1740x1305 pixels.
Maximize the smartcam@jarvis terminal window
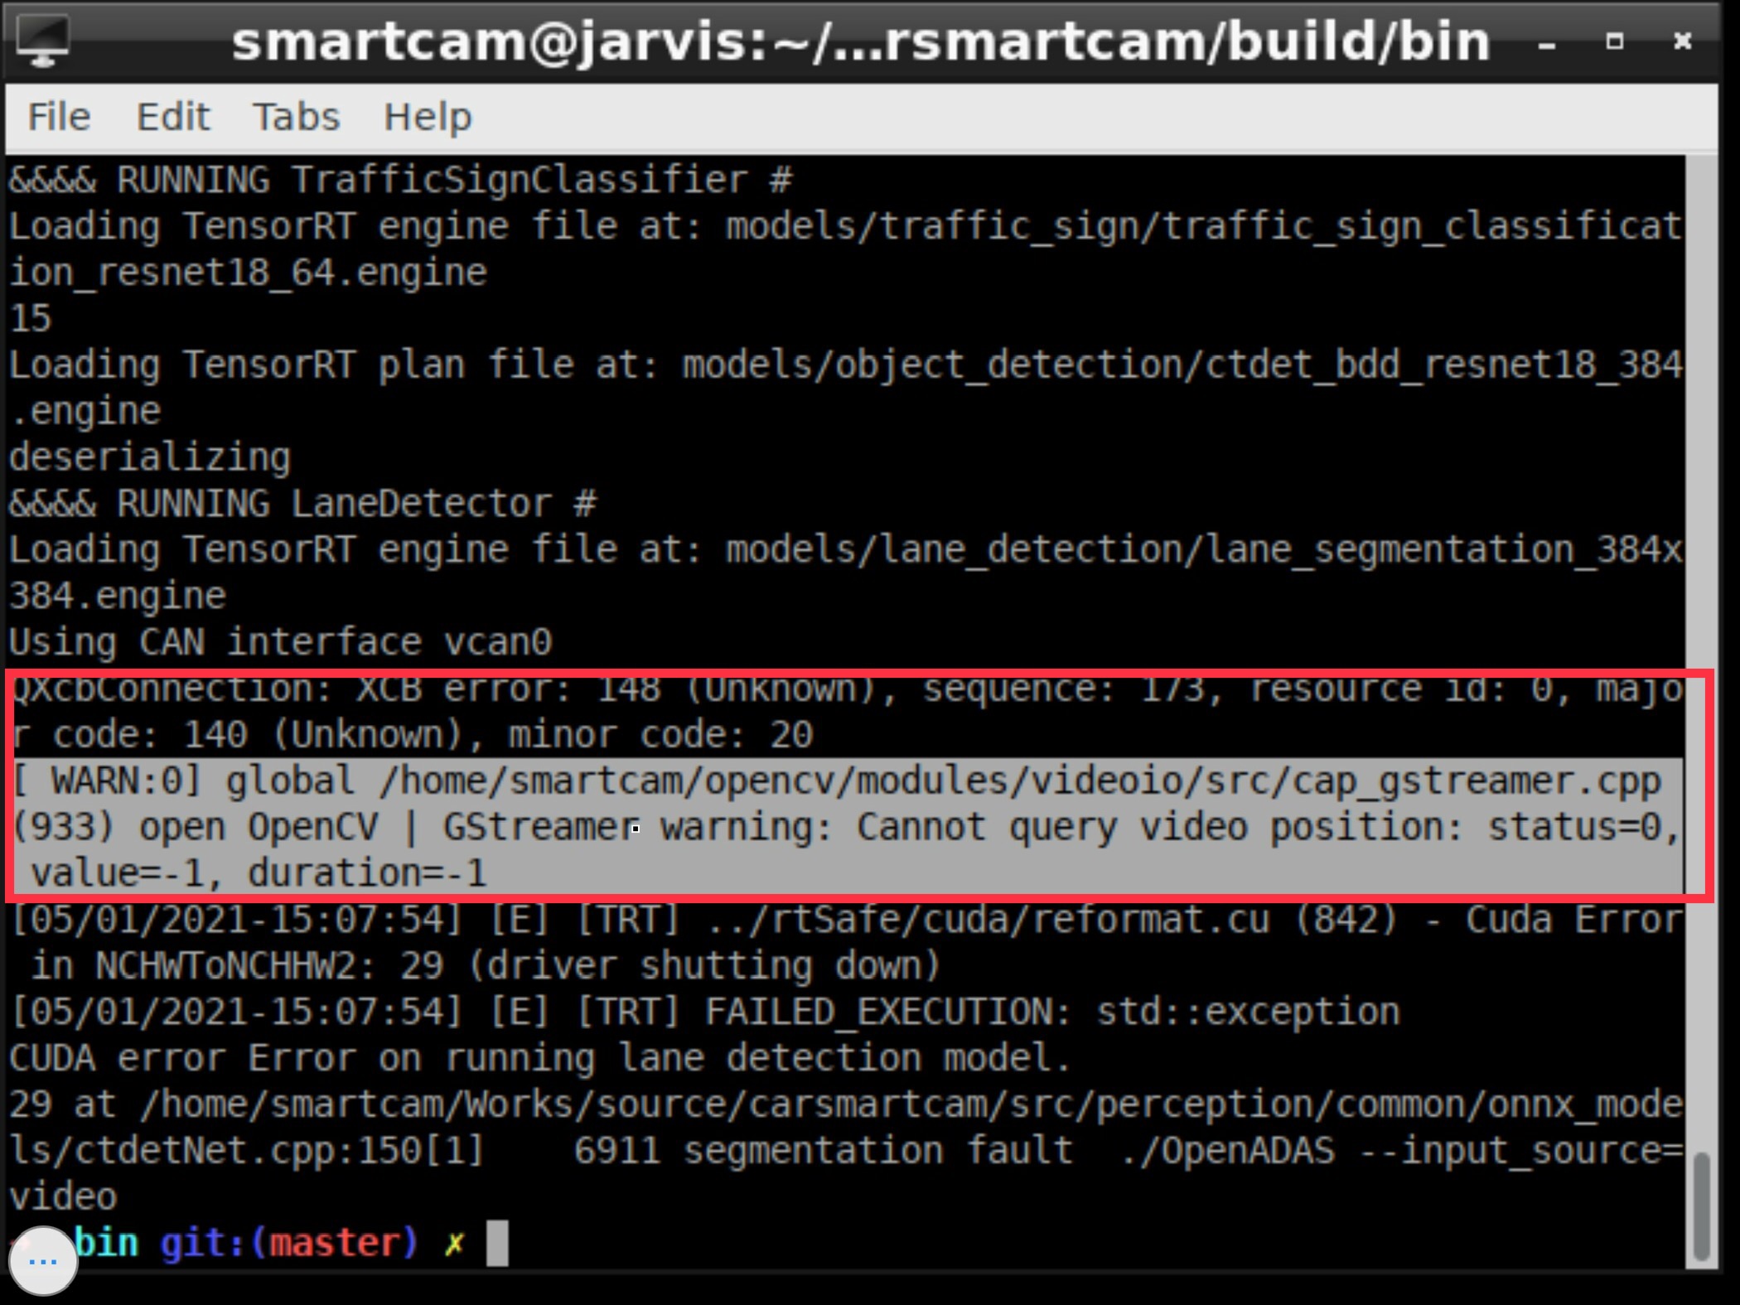pos(1614,41)
